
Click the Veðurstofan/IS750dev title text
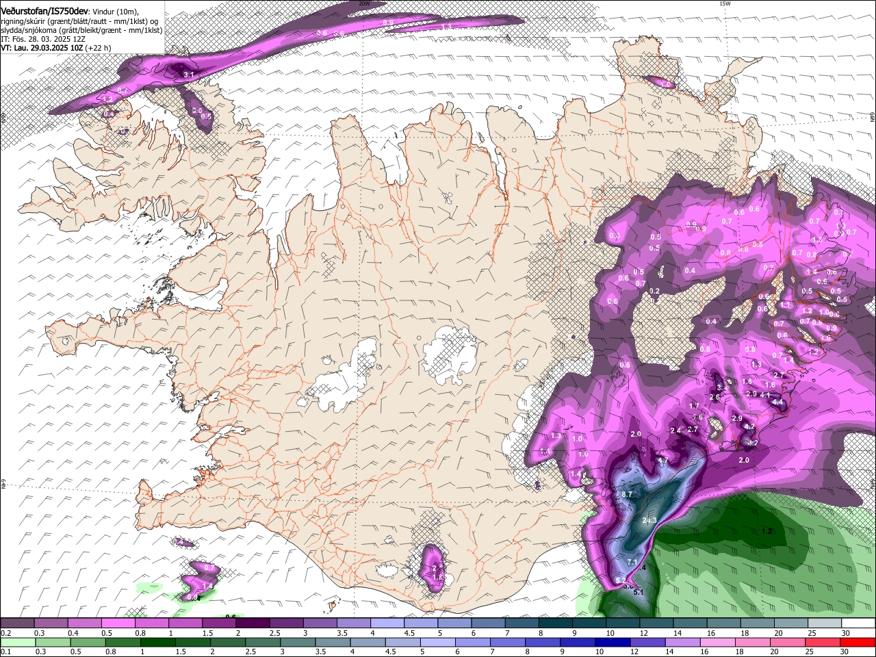[x=44, y=11]
